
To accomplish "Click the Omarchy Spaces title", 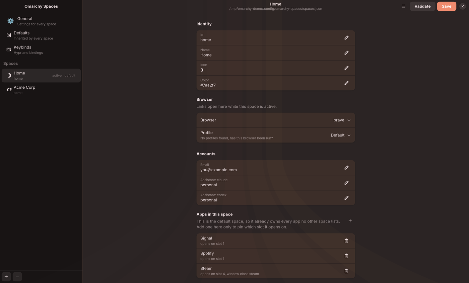I will pos(41,6).
